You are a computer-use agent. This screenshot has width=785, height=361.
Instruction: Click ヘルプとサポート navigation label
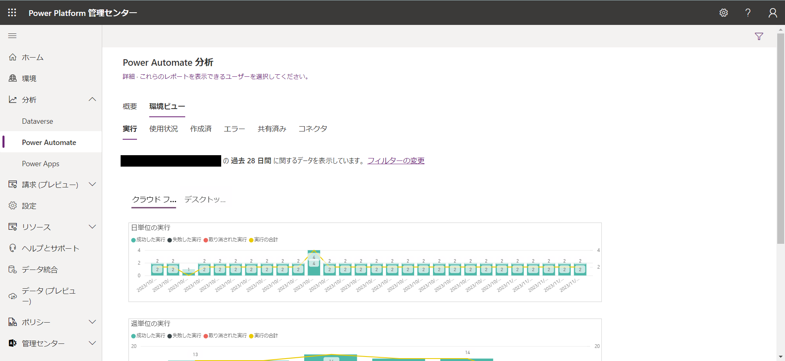click(51, 248)
